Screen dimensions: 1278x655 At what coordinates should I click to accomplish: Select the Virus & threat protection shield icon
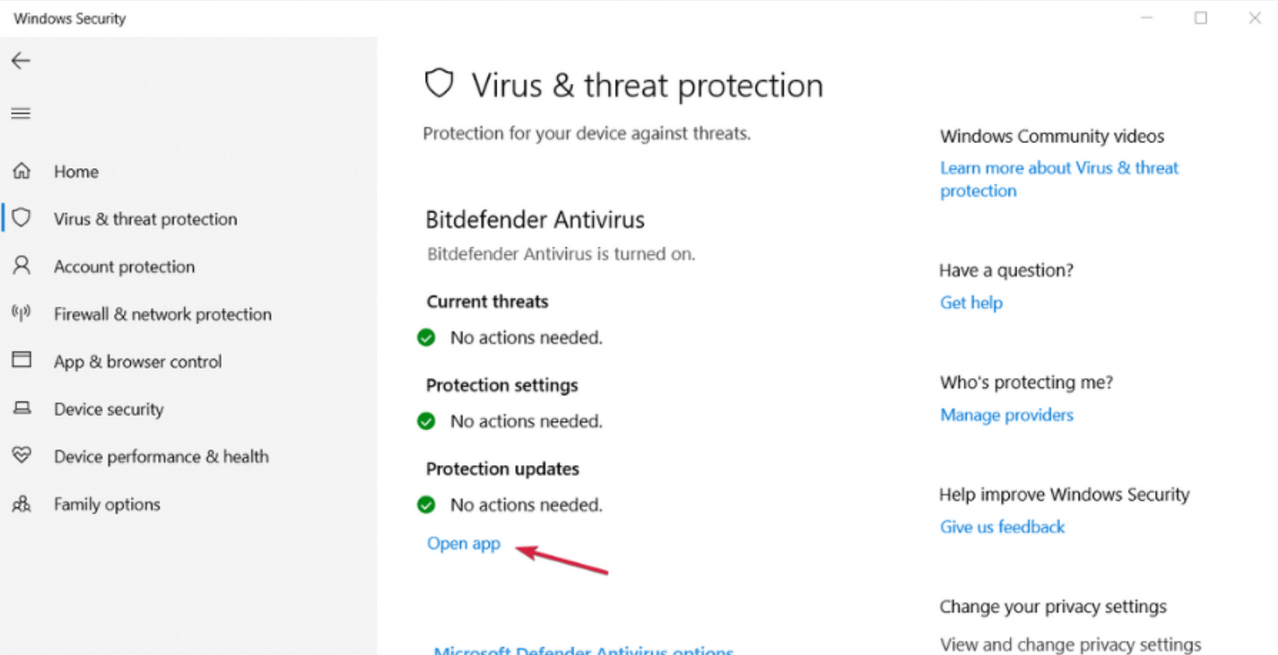point(22,219)
